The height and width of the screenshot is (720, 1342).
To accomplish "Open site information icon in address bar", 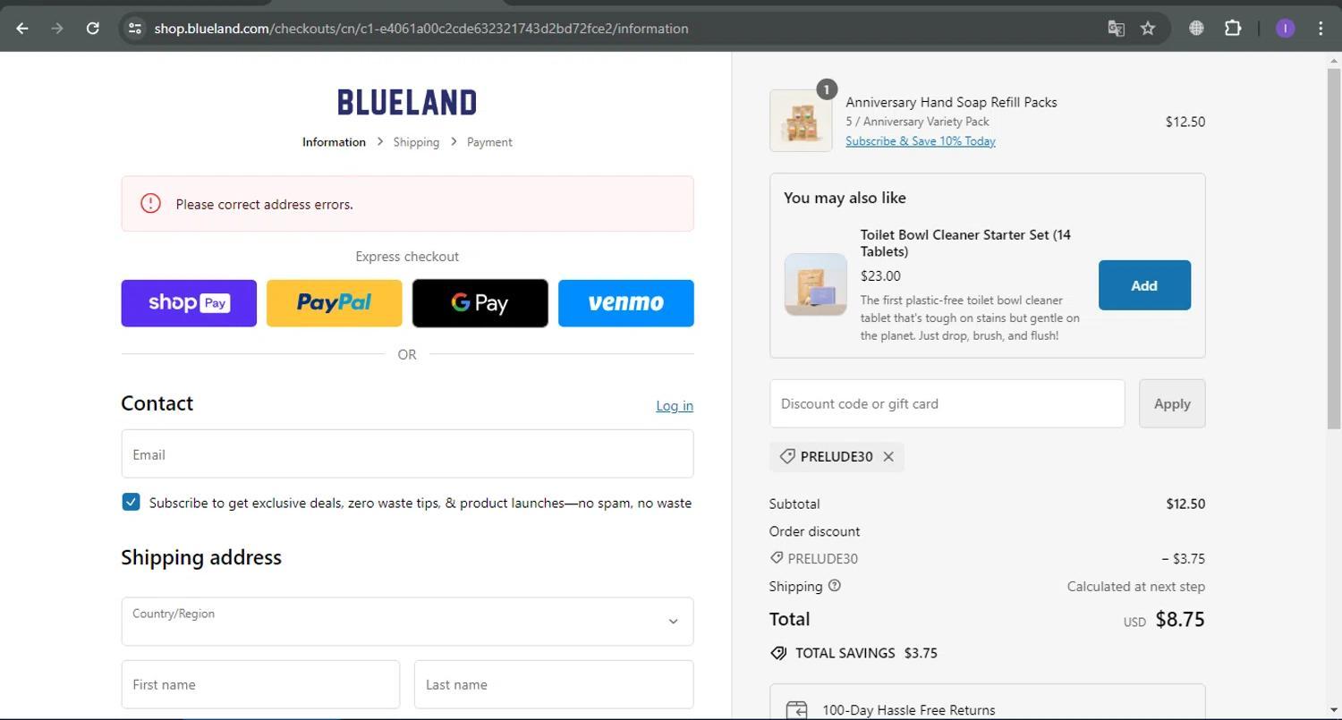I will click(x=135, y=29).
